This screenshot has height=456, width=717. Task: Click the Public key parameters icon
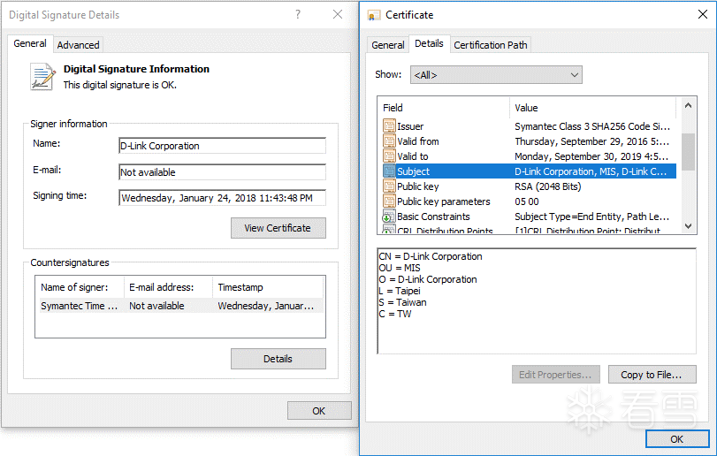389,201
